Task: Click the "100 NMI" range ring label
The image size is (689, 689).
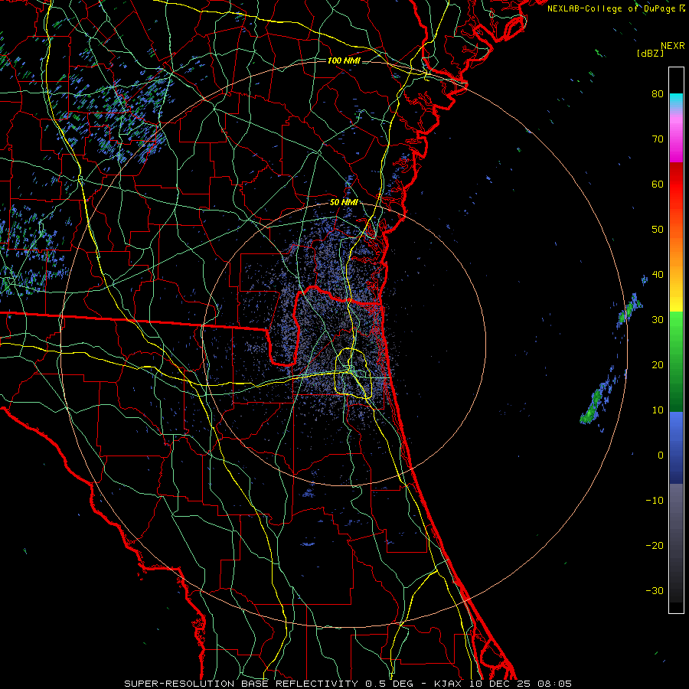Action: point(344,60)
